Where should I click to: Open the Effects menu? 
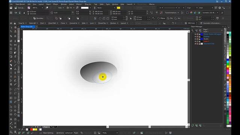coord(55,4)
